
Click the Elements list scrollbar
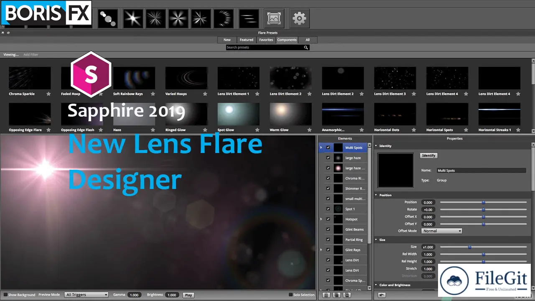(x=369, y=196)
